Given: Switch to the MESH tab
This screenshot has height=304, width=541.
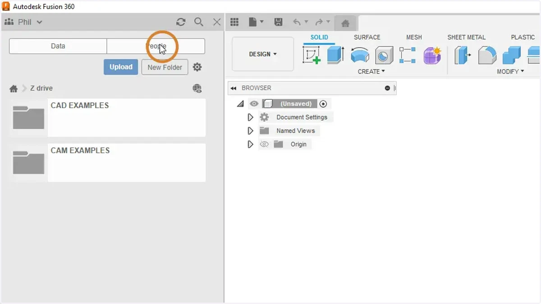Looking at the screenshot, I should click(x=414, y=37).
